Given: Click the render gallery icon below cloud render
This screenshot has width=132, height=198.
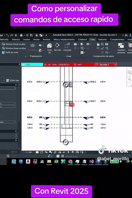Looking at the screenshot, I should pyautogui.click(x=40, y=50).
